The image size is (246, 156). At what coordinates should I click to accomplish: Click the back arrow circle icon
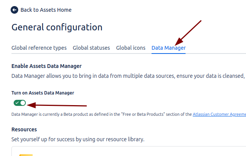pyautogui.click(x=15, y=10)
